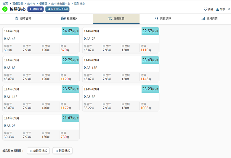Click the location pin icon beside A5-13F
The height and width of the screenshot is (158, 231).
pyautogui.click(x=85, y=68)
